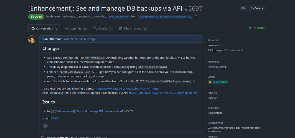Click DanielHemmati's avatar image
Image resolution: width=295 pixels, height=138 pixels.
32,39
